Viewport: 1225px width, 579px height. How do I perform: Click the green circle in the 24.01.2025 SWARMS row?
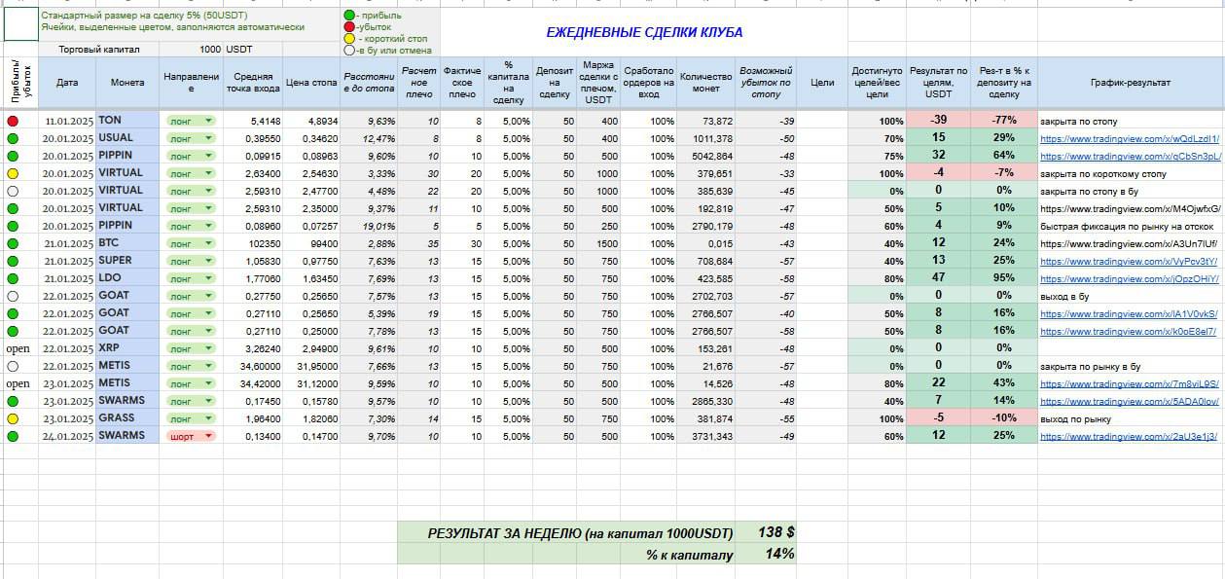[x=13, y=436]
